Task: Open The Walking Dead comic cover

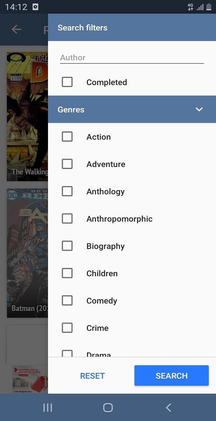Action: [27, 117]
